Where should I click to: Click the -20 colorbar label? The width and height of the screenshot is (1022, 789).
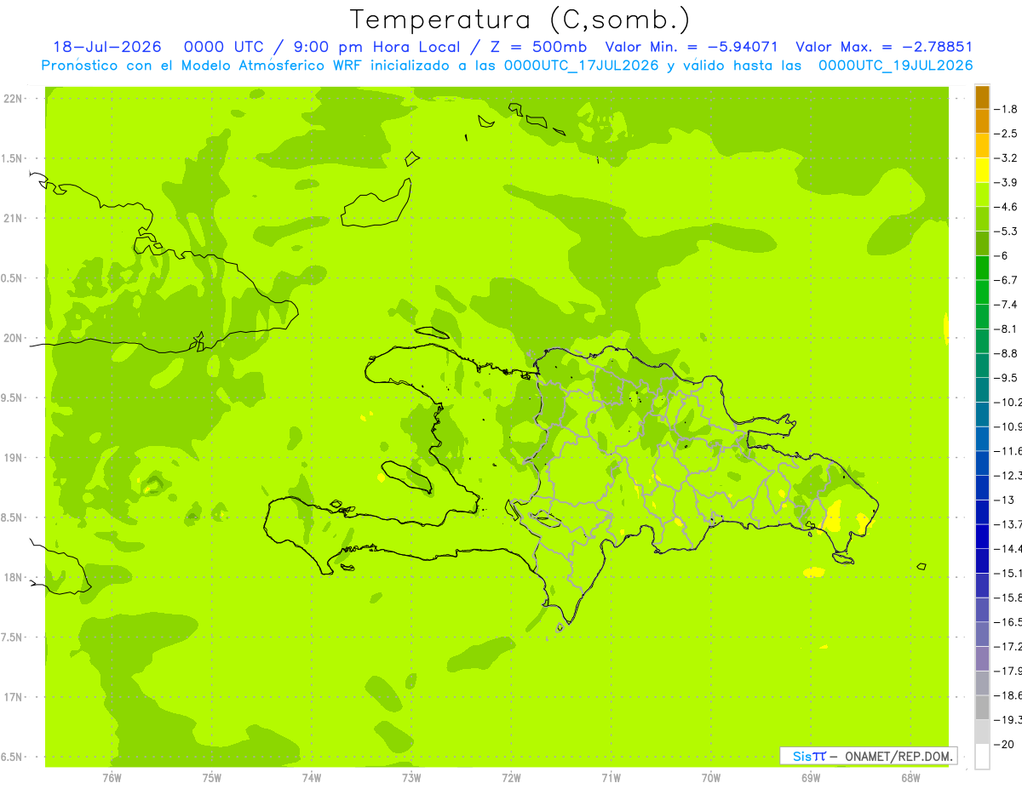pos(1006,744)
